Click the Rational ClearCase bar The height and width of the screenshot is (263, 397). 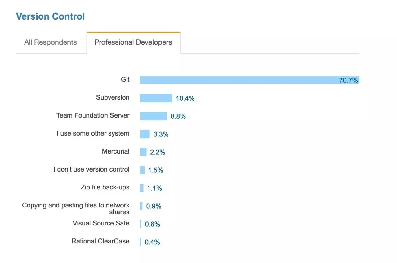pyautogui.click(x=141, y=242)
